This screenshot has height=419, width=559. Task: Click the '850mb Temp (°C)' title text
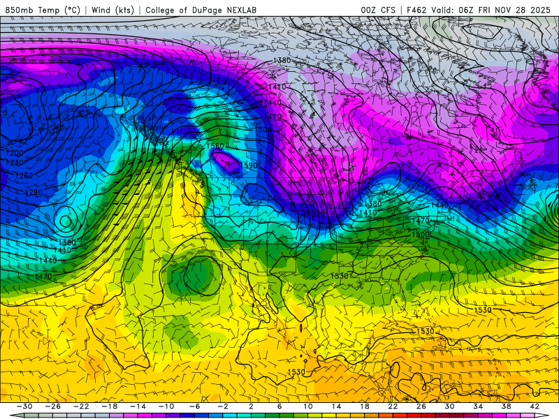(x=43, y=10)
